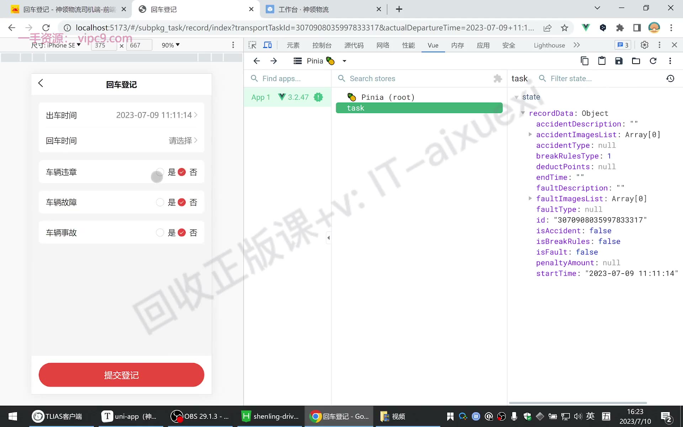The width and height of the screenshot is (683, 427).
Task: Activate the inspect element picker icon
Action: pyautogui.click(x=252, y=45)
